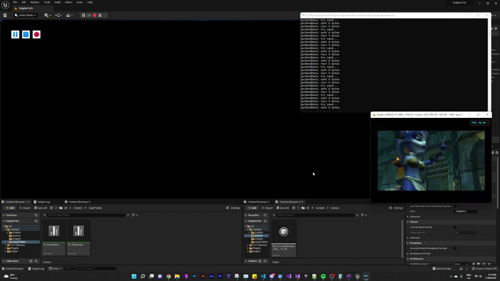This screenshot has width=500, height=281.
Task: Open Settings in the Games content browser
Action: pos(396,208)
